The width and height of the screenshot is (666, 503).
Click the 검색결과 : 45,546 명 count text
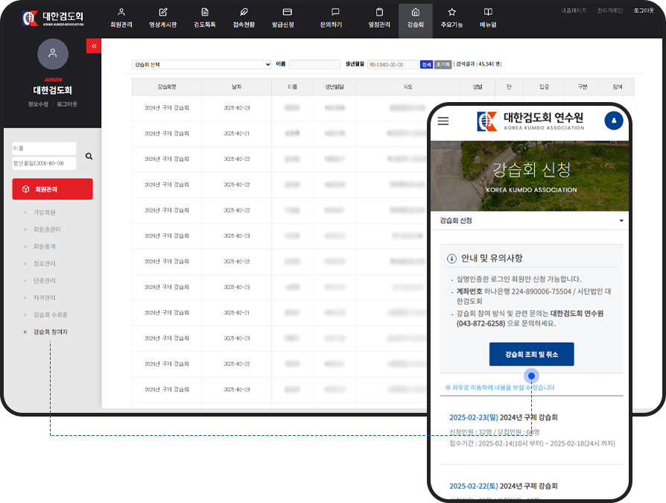(x=478, y=64)
